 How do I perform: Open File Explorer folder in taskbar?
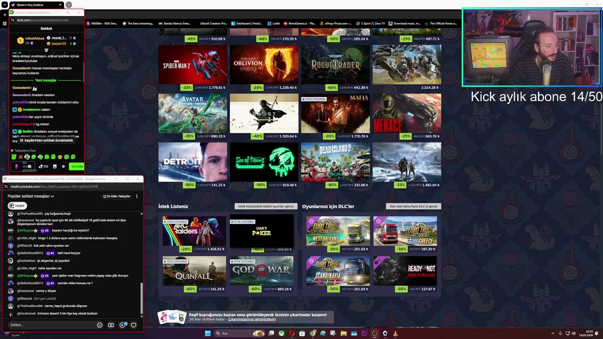pos(343,333)
